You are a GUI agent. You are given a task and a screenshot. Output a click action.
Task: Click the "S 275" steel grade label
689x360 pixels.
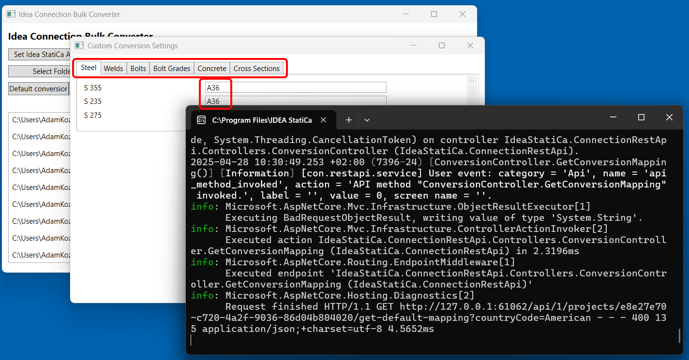[x=92, y=115]
